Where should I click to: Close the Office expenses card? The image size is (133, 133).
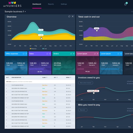click(26, 54)
